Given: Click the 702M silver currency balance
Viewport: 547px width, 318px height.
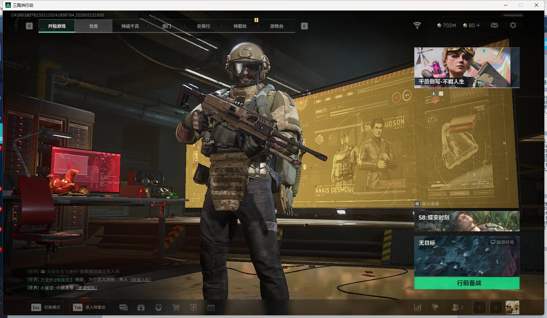Looking at the screenshot, I should 446,25.
